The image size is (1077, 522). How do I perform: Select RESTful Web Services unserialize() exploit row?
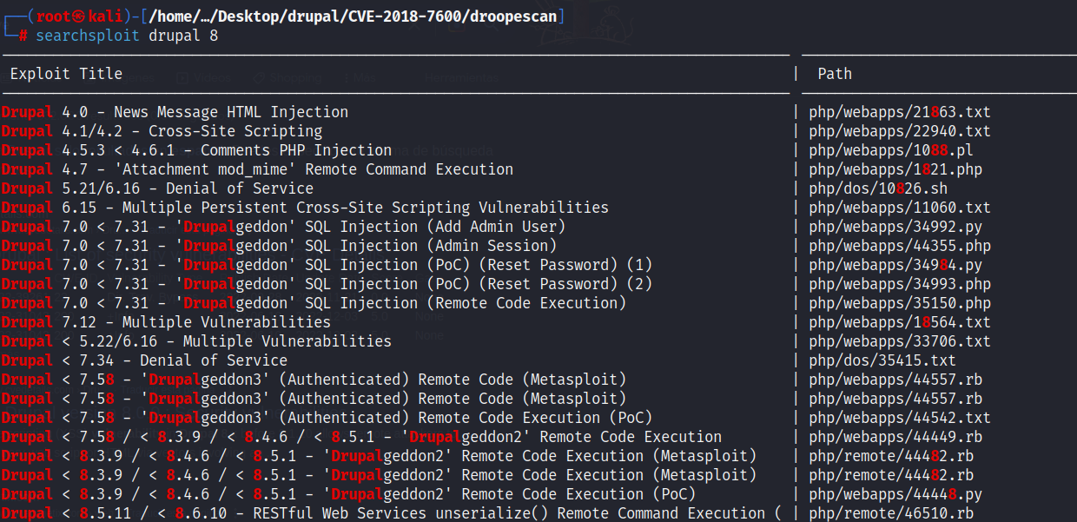click(x=392, y=513)
